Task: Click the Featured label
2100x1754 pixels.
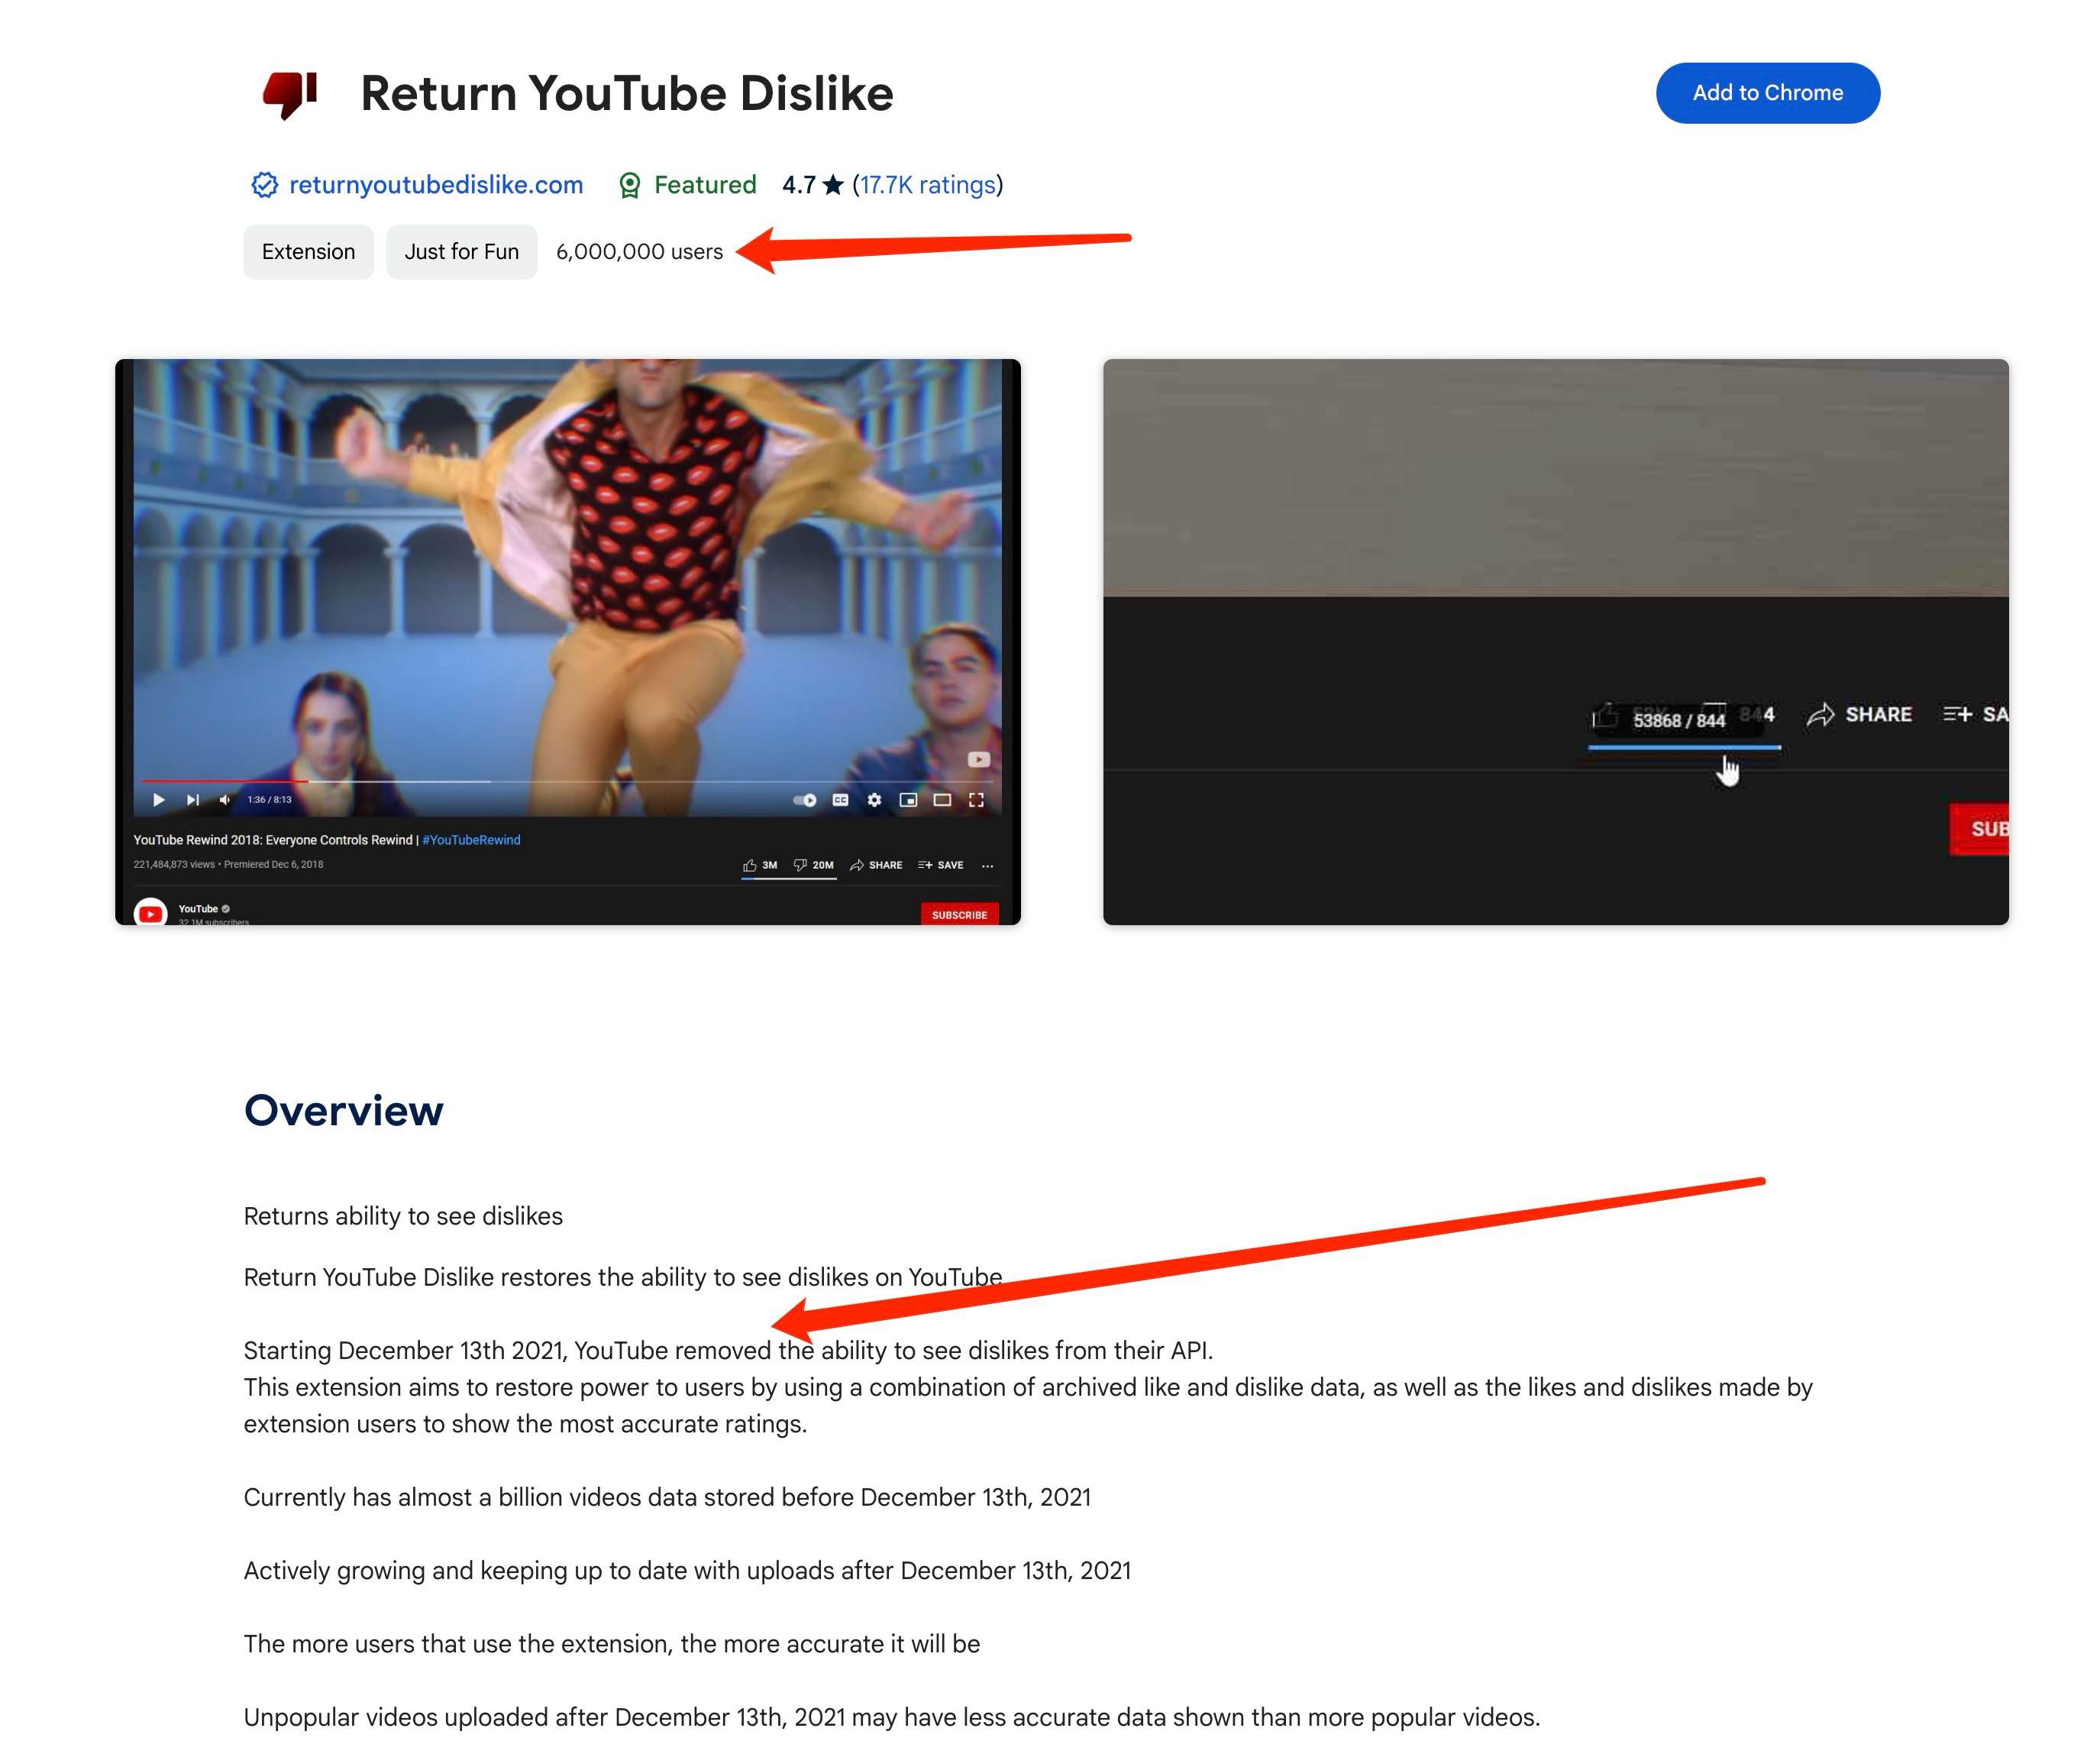Action: click(x=705, y=185)
